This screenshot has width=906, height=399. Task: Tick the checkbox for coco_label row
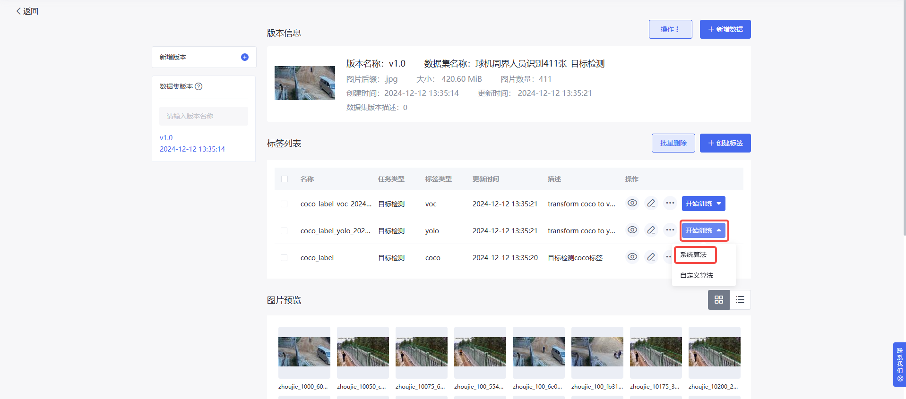click(284, 258)
